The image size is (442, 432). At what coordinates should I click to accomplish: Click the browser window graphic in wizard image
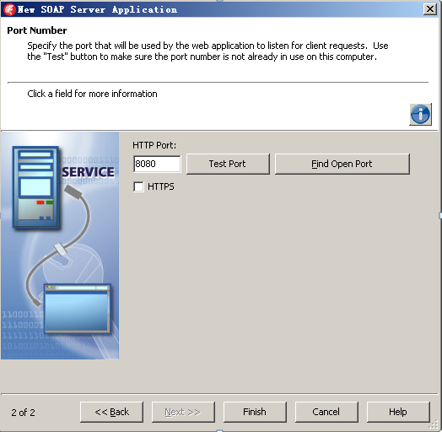pyautogui.click(x=77, y=308)
